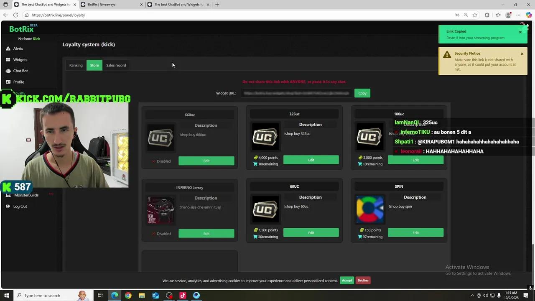Open the browser Extensions icon
This screenshot has height=301, width=535.
coord(487,15)
